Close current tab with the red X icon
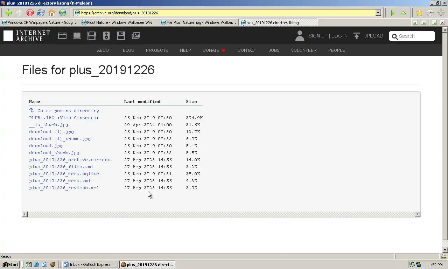448x269 pixels. (x=442, y=22)
